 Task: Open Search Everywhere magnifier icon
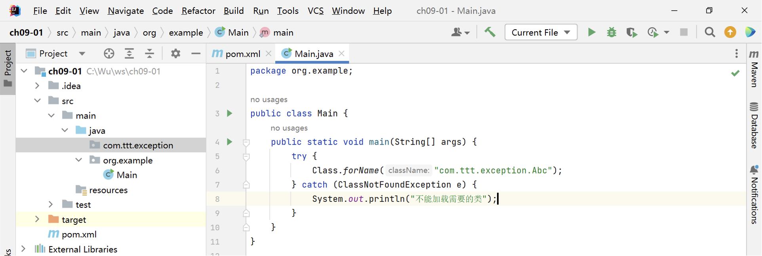click(x=710, y=32)
